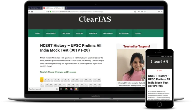Go to question 28

tap(90, 85)
